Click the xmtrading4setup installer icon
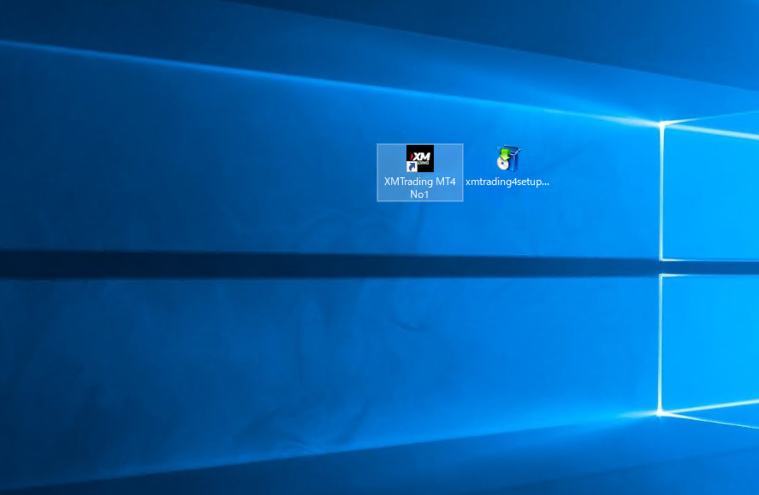This screenshot has width=759, height=495. (x=508, y=159)
